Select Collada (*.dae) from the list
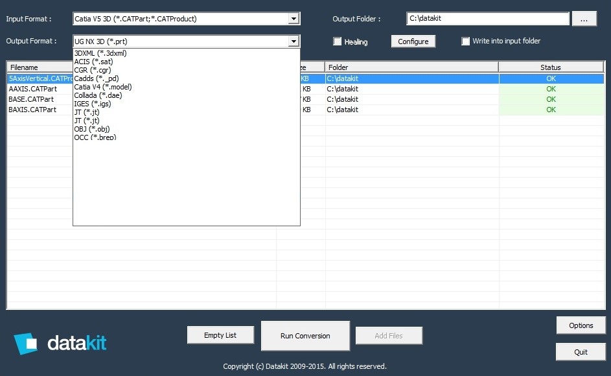The width and height of the screenshot is (611, 376). click(186, 95)
